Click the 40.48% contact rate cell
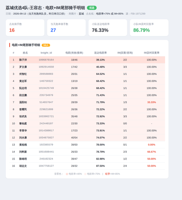The height and width of the screenshot is (200, 182). pyautogui.click(x=100, y=67)
